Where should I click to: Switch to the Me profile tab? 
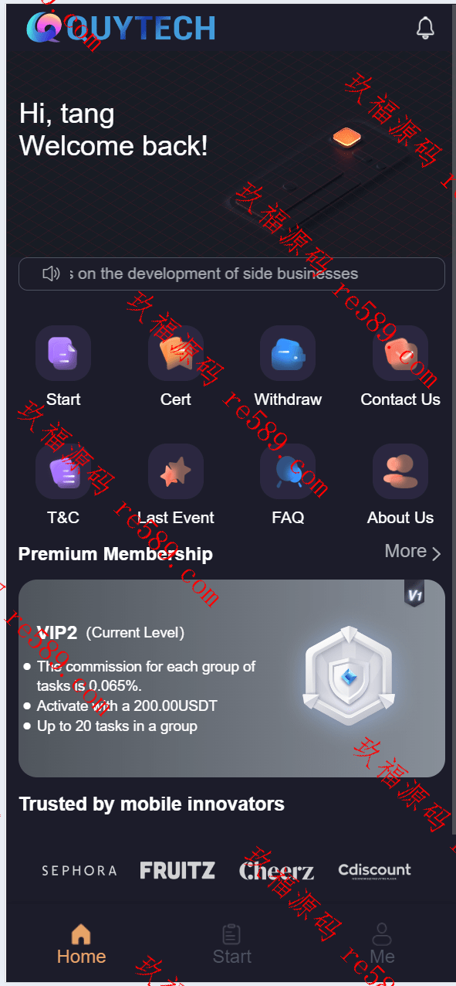click(382, 944)
